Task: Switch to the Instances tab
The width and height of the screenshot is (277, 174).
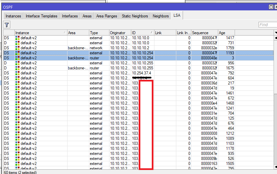Action: (x=13, y=16)
